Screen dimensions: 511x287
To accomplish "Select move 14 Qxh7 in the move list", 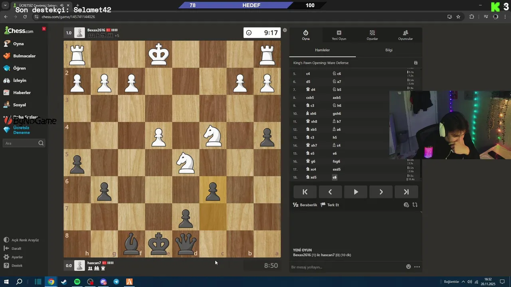I will pos(311,145).
